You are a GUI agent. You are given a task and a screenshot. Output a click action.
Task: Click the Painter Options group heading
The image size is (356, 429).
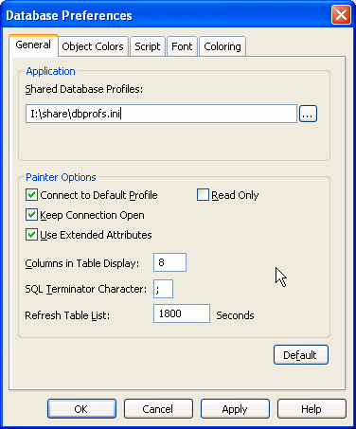(x=61, y=177)
